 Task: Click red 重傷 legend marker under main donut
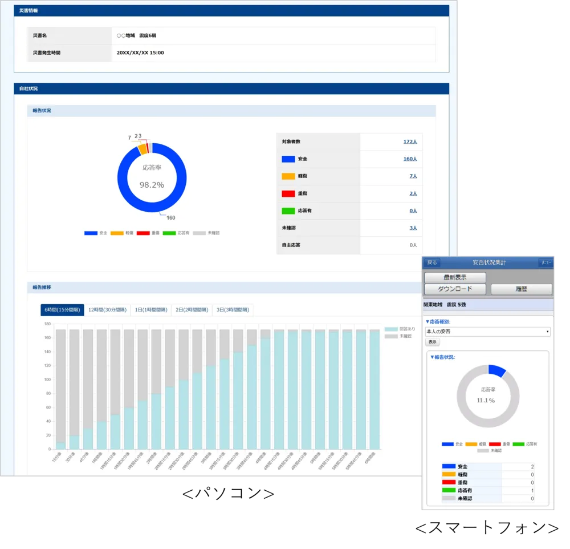tap(143, 233)
